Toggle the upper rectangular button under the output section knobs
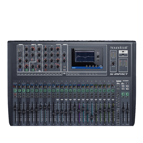 pyautogui.click(x=64, y=67)
